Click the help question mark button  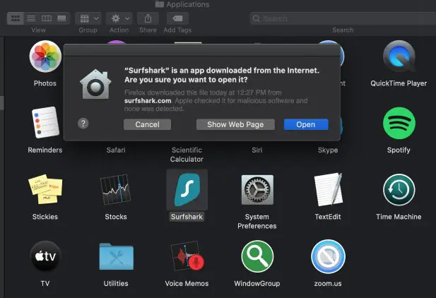tap(83, 123)
